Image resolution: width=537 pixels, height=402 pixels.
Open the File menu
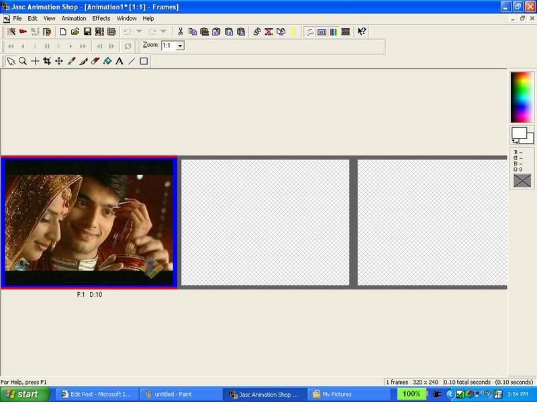click(x=17, y=19)
